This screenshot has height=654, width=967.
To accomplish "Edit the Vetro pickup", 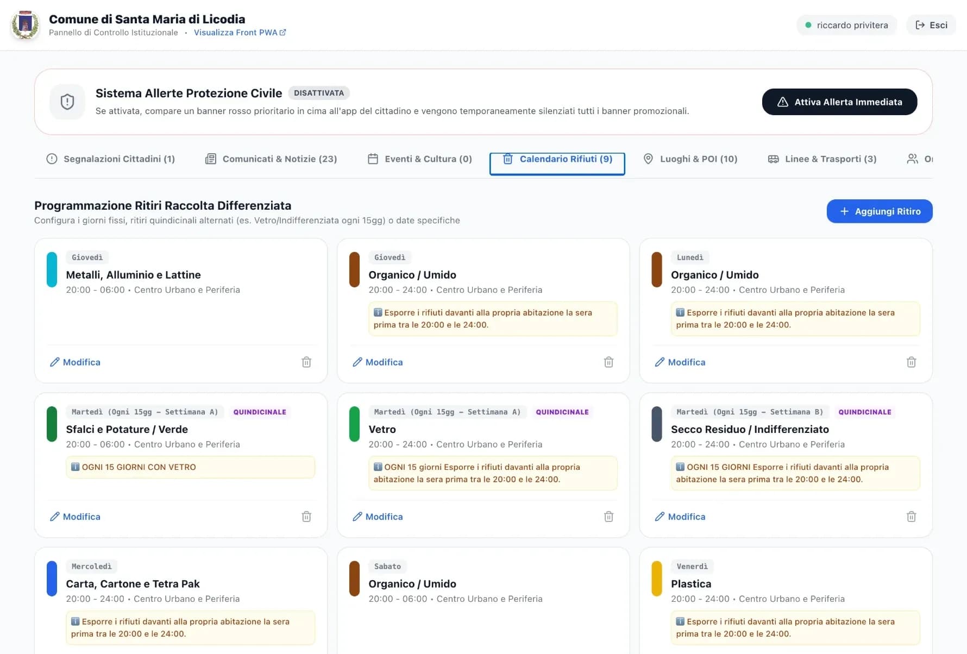I will pos(378,517).
